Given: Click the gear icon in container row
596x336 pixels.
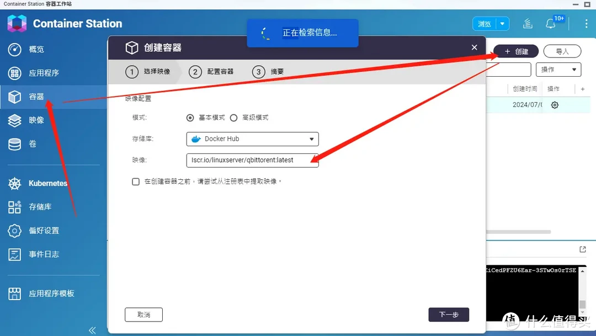Looking at the screenshot, I should pos(555,105).
